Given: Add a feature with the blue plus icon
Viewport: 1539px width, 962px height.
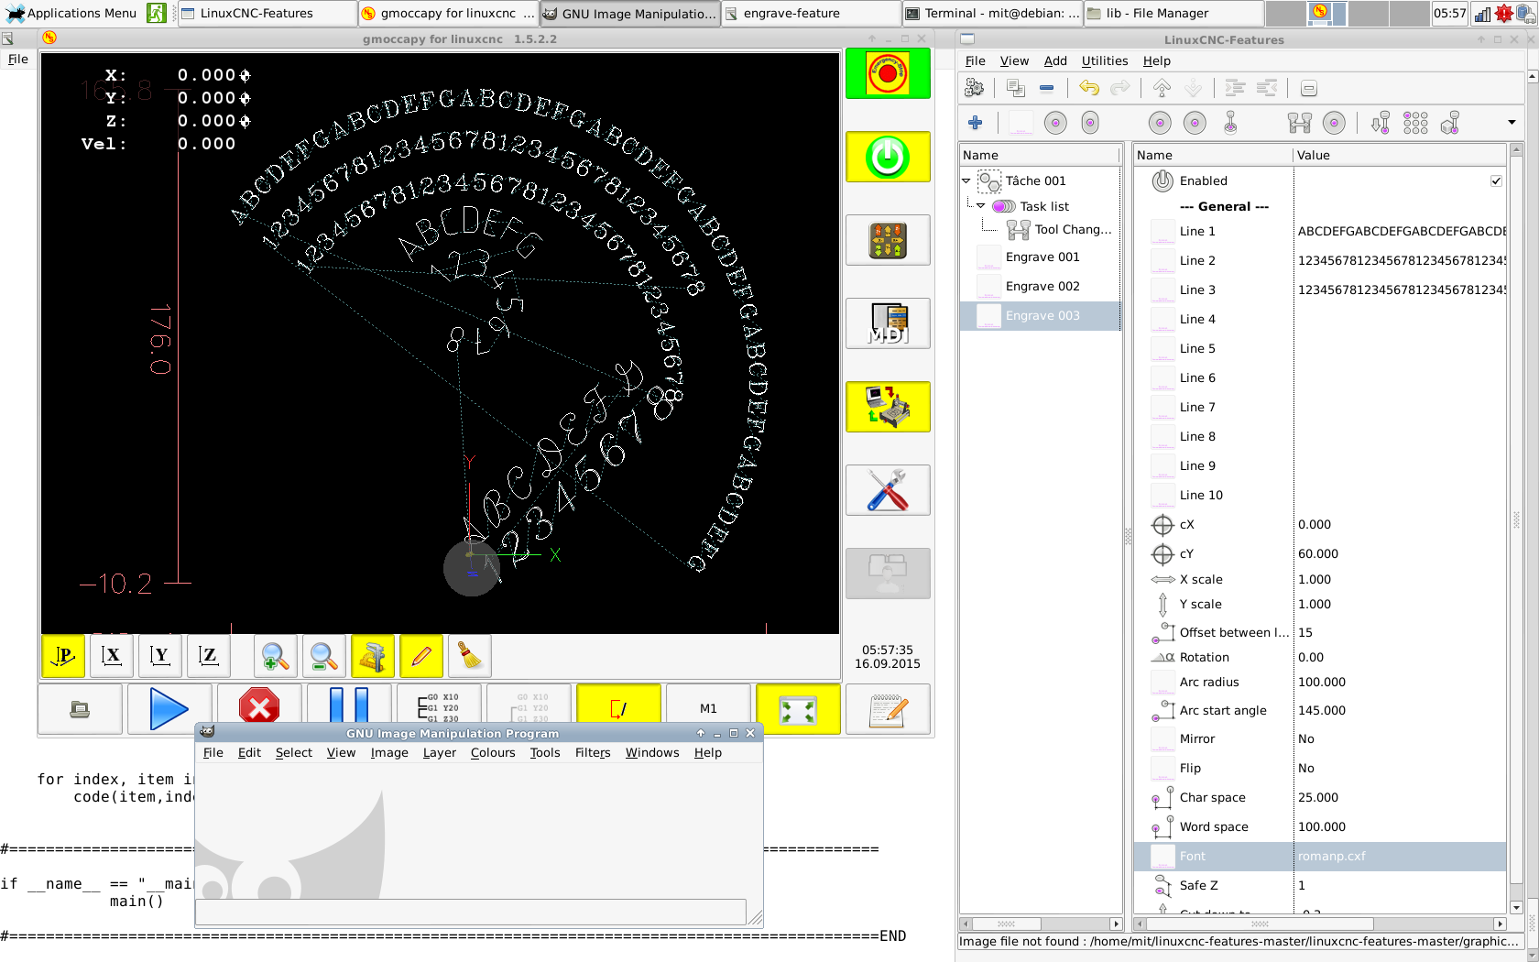Looking at the screenshot, I should (975, 123).
